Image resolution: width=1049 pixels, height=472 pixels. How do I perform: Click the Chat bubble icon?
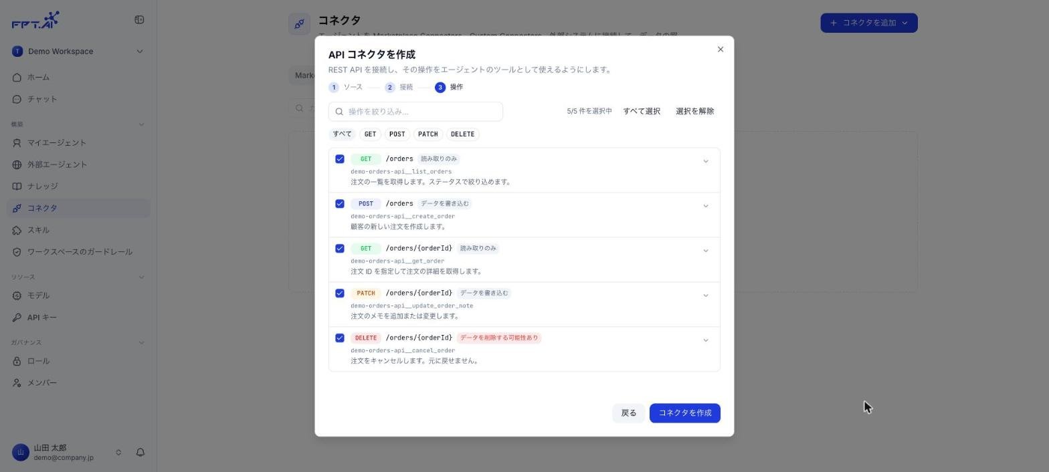(17, 100)
